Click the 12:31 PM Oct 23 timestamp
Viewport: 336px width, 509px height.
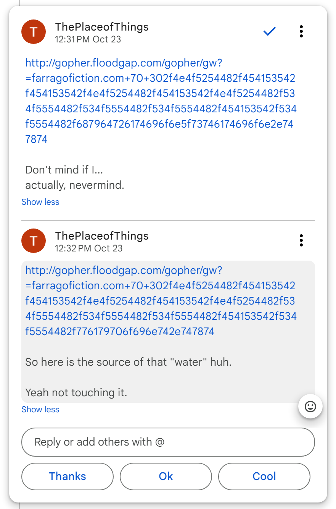tap(88, 39)
